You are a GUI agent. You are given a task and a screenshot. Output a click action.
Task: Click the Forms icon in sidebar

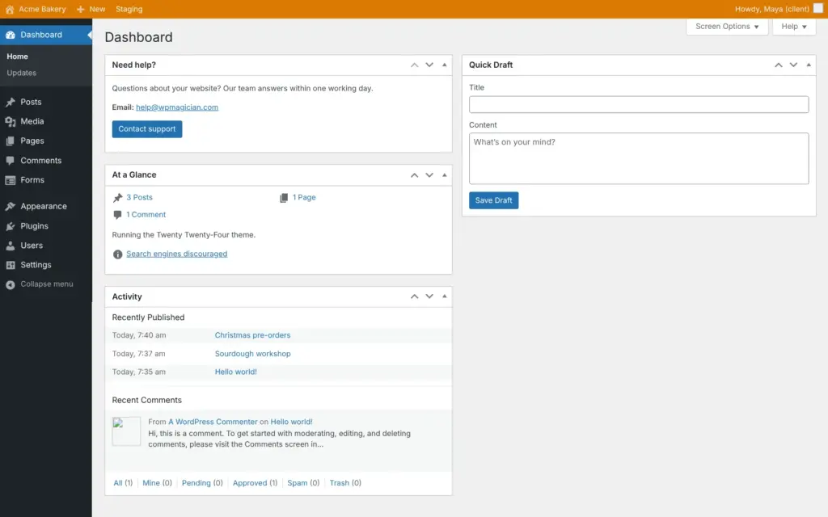10,180
